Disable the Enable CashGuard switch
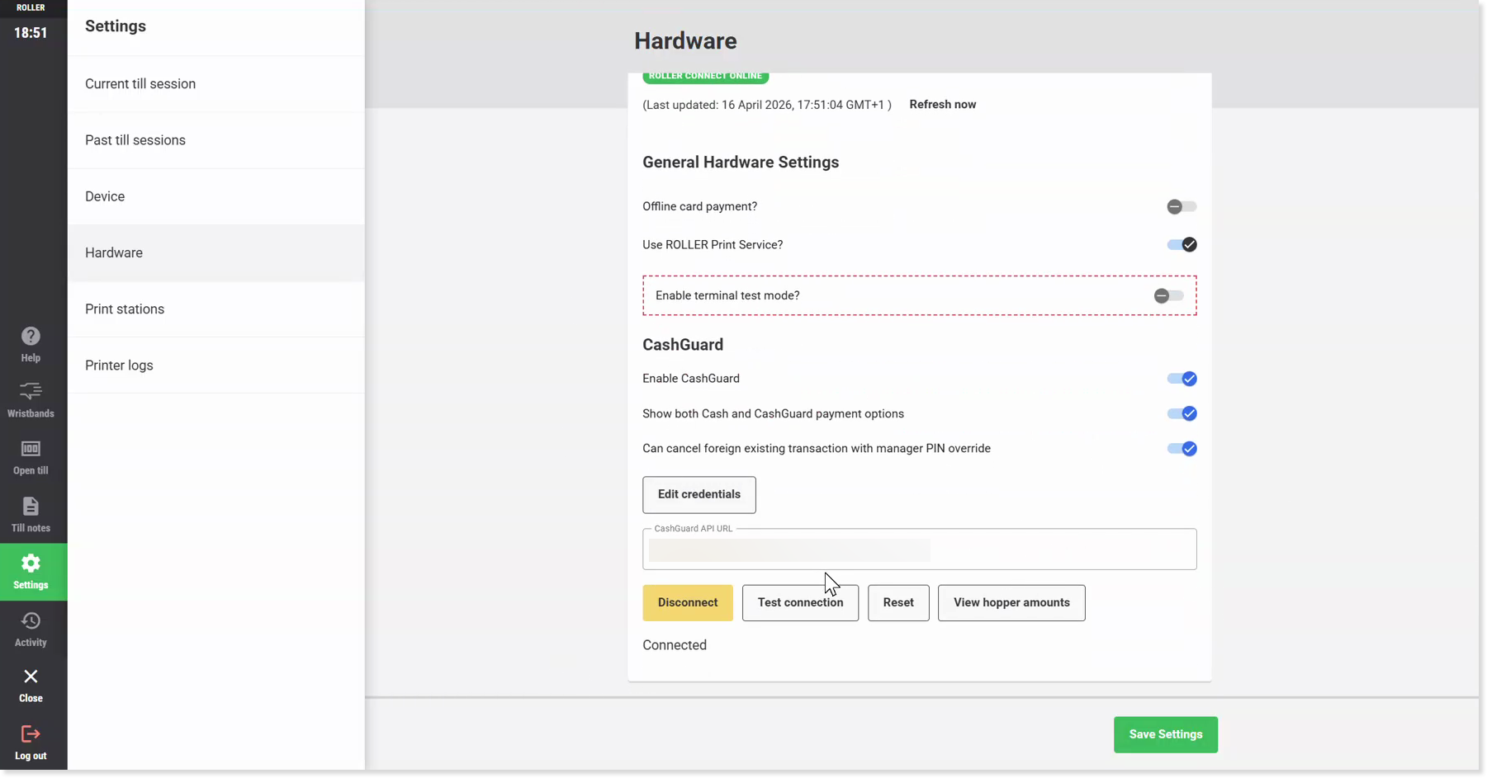This screenshot has width=1487, height=778. pyautogui.click(x=1181, y=379)
